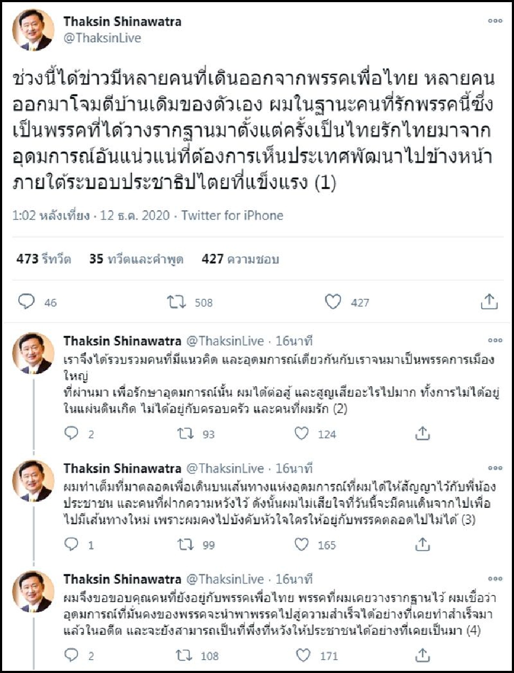Click the share icon on the main tweet
The width and height of the screenshot is (514, 673).
click(x=488, y=302)
